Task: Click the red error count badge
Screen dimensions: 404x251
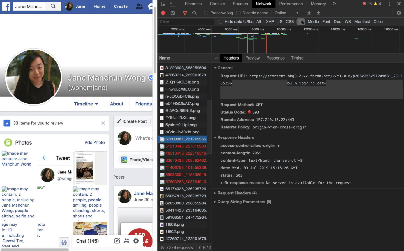Action: click(x=367, y=4)
